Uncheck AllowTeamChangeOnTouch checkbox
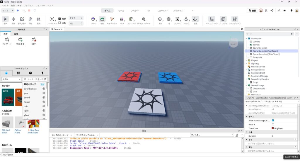The width and height of the screenshot is (300, 161). tap(273, 121)
